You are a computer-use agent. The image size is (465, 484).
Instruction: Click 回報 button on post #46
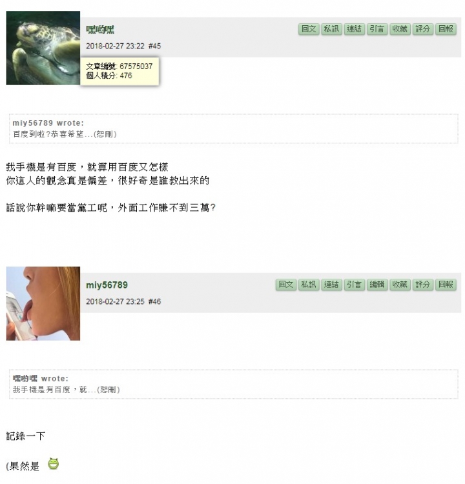pos(446,285)
